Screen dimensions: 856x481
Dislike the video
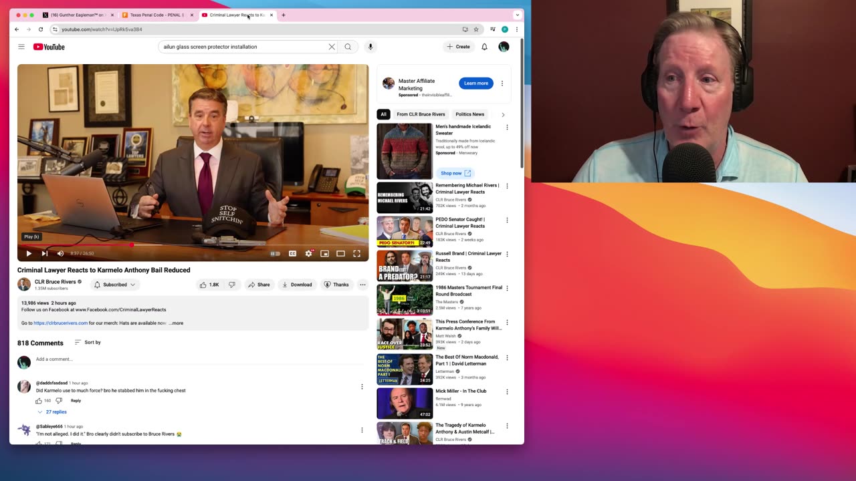[x=232, y=285]
